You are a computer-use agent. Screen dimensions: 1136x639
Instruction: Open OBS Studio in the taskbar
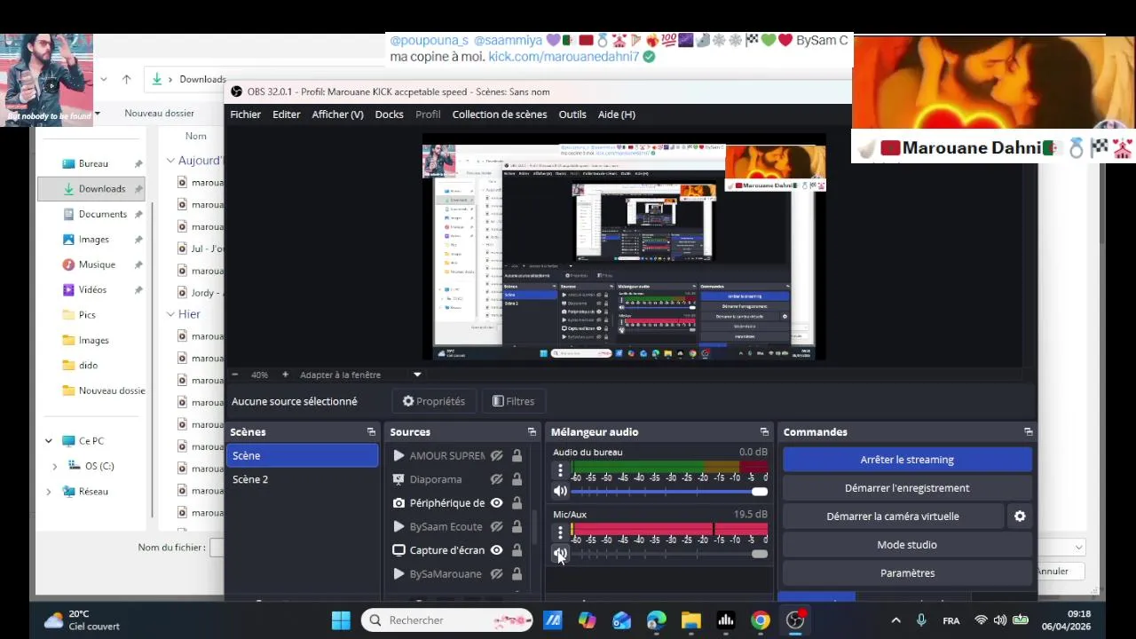[795, 620]
